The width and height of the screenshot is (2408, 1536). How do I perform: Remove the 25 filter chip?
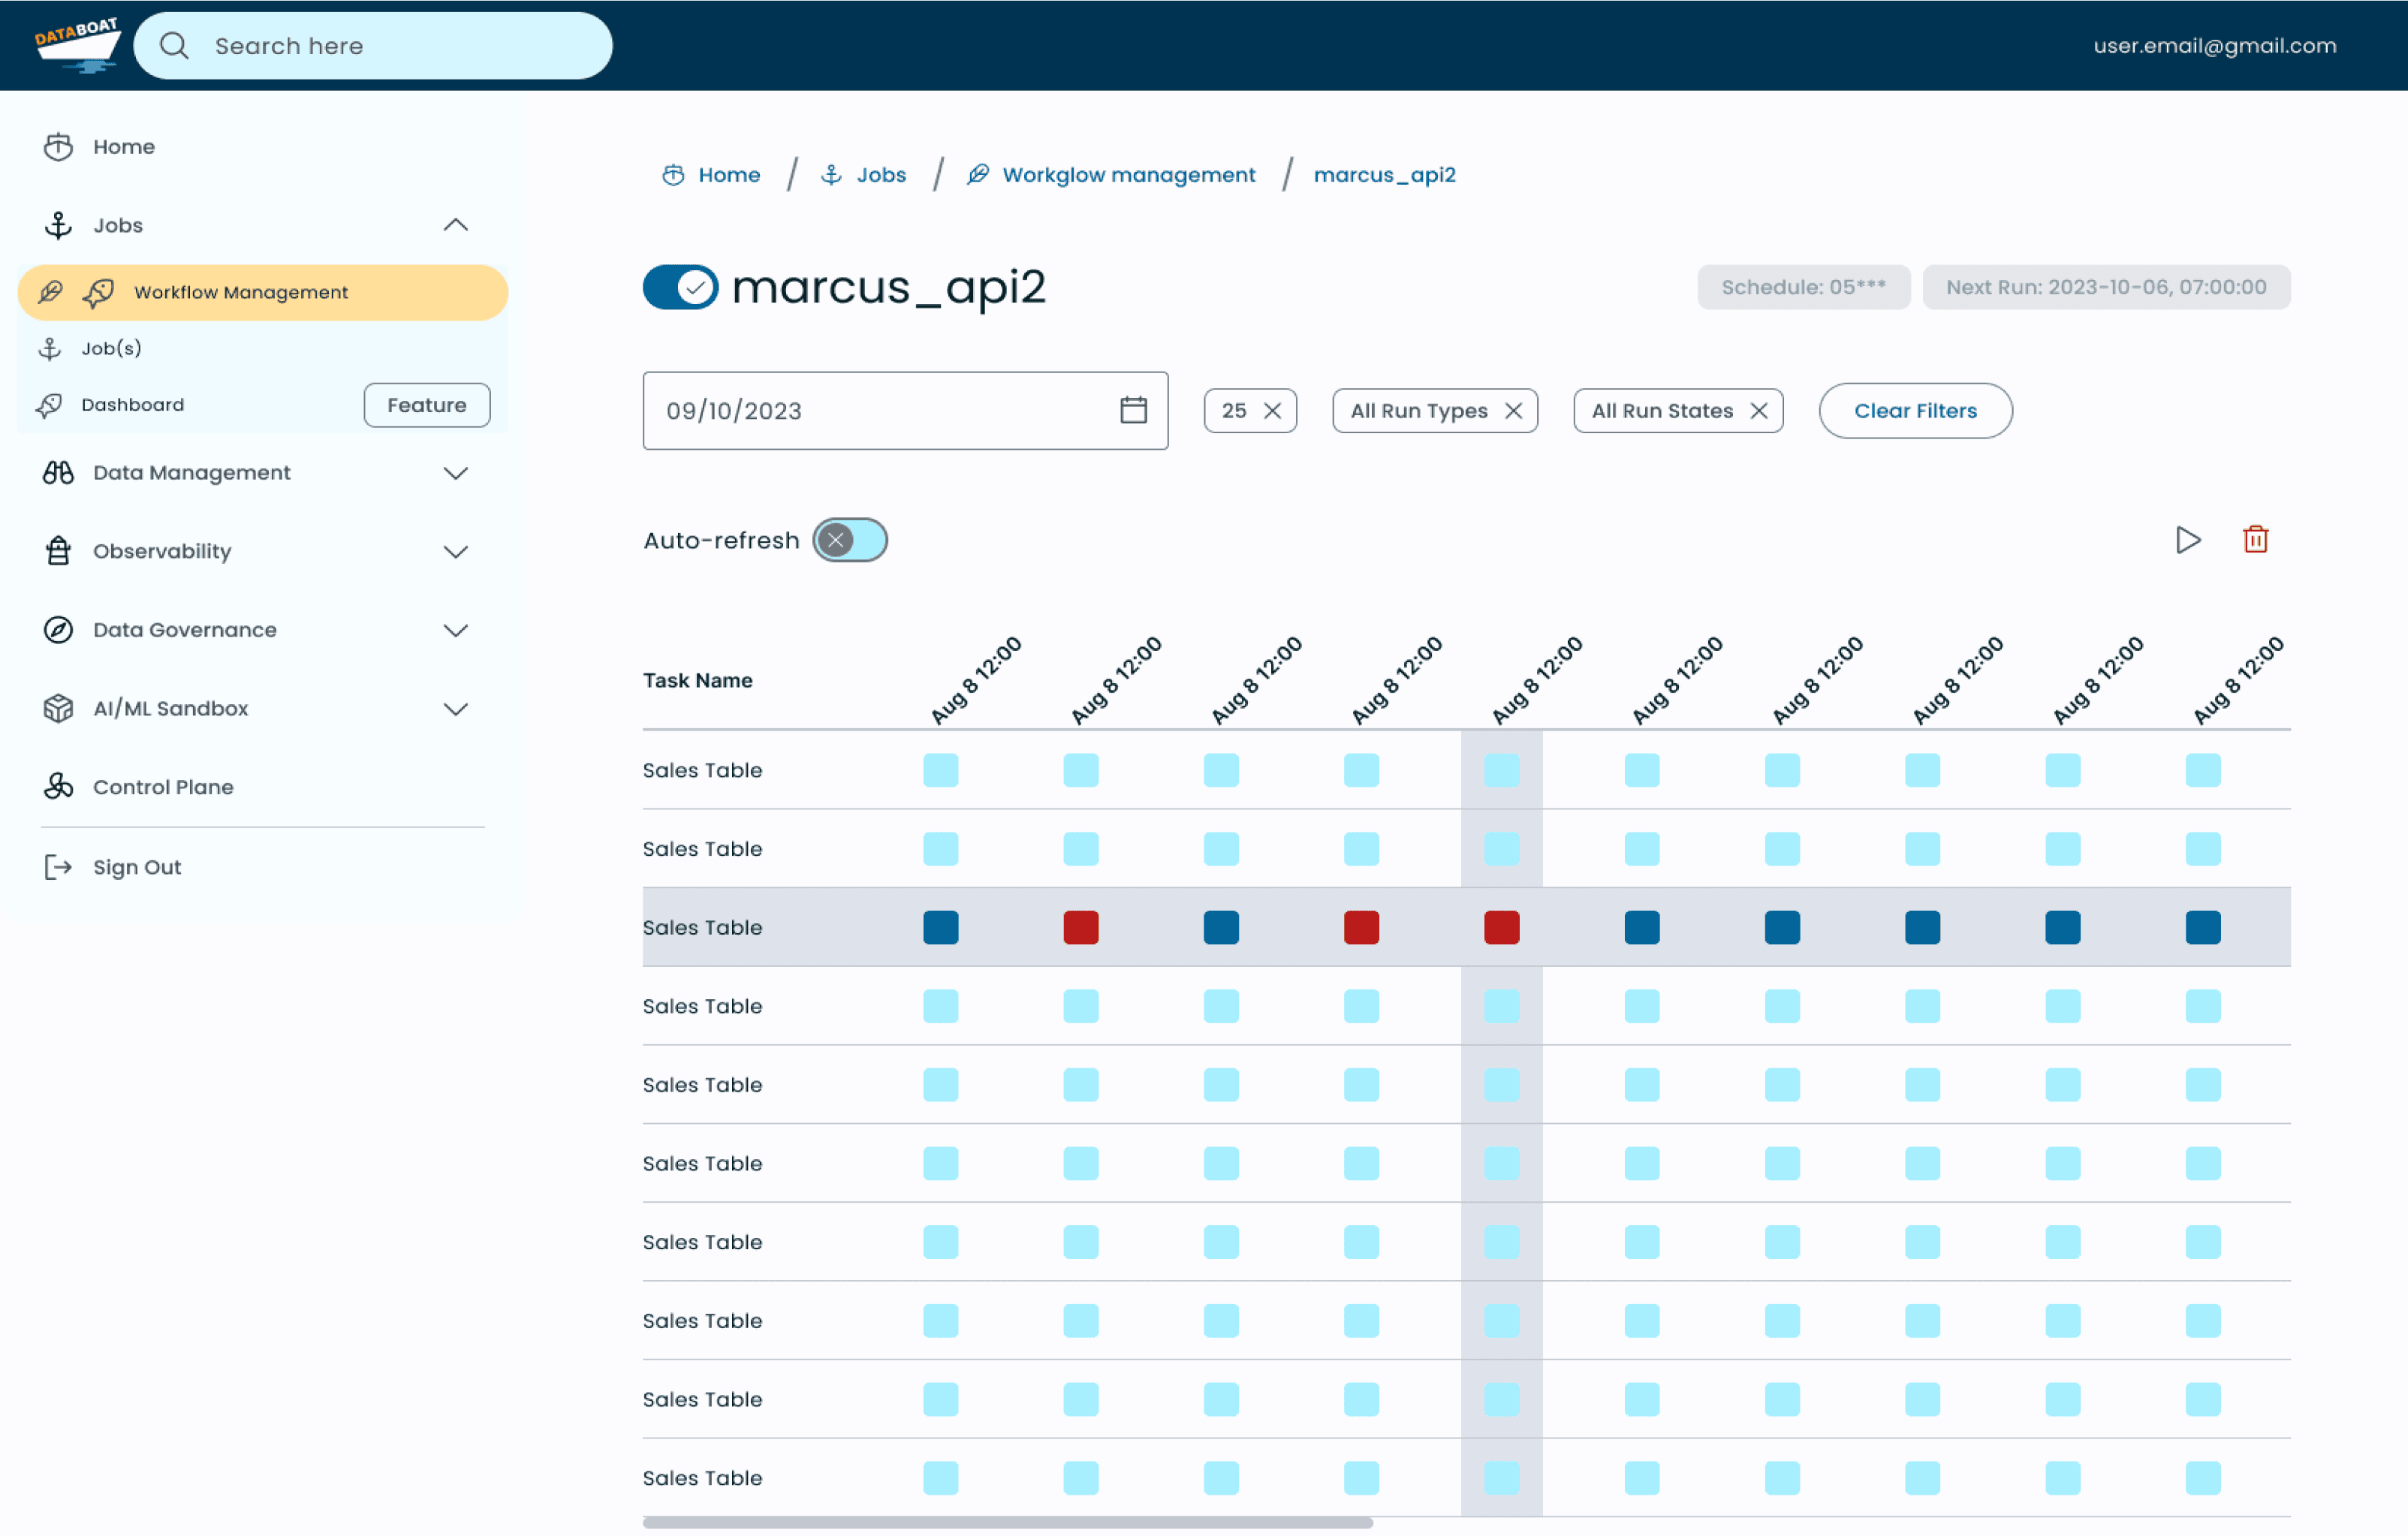pos(1272,411)
